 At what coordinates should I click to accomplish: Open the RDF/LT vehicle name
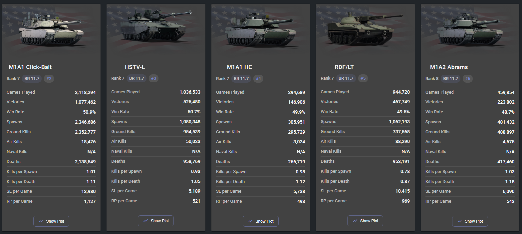click(344, 67)
